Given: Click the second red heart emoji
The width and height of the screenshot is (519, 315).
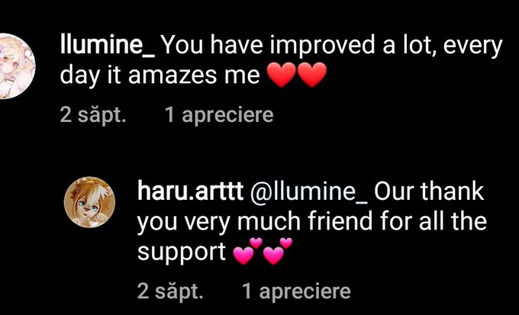Looking at the screenshot, I should click(312, 75).
